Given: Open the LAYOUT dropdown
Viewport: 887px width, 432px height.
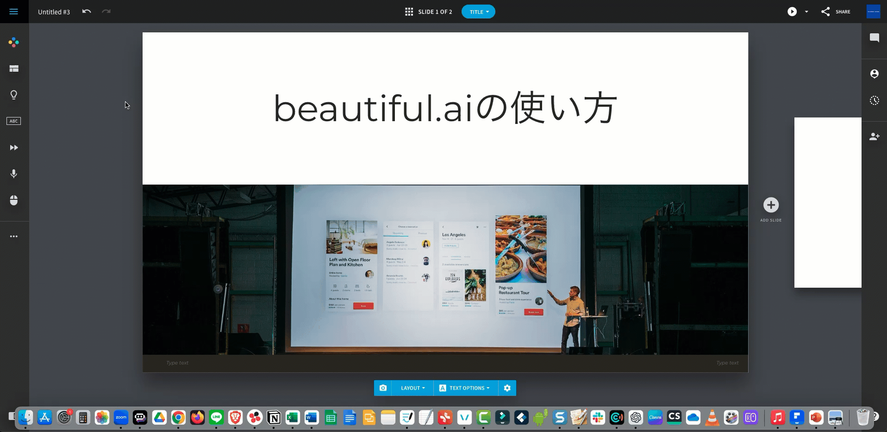Looking at the screenshot, I should click(412, 388).
